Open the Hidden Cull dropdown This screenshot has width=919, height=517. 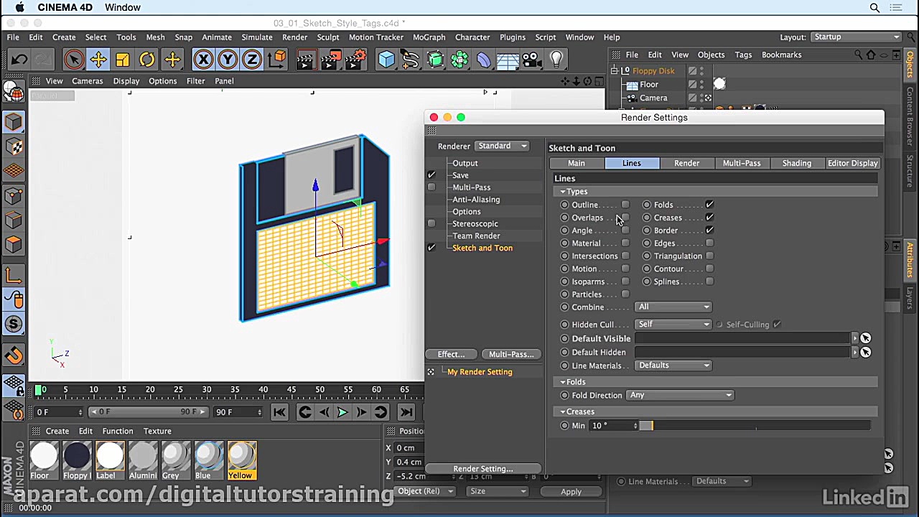[x=673, y=325]
